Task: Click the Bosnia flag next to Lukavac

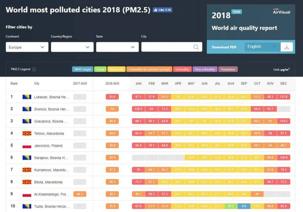Action: tap(27, 97)
